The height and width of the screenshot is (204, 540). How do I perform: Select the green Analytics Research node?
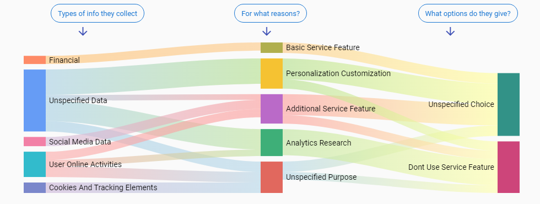coord(271,143)
